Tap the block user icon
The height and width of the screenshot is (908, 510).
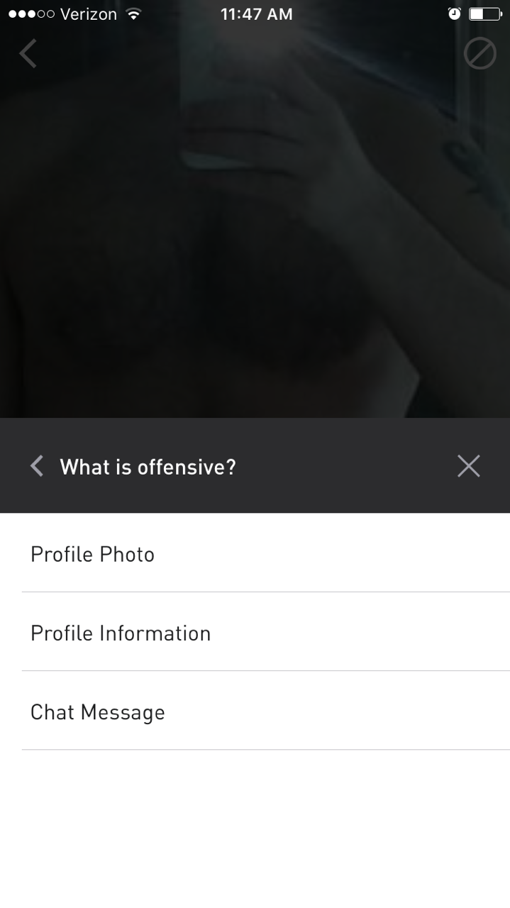pos(479,54)
